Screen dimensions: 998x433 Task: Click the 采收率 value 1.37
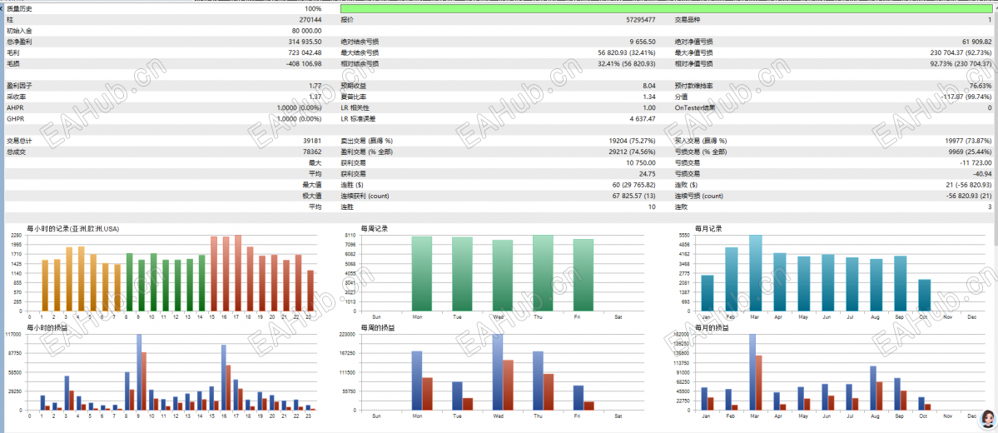(315, 97)
